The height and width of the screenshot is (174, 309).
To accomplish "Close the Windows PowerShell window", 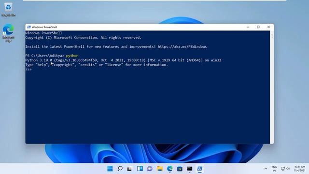I will click(268, 27).
